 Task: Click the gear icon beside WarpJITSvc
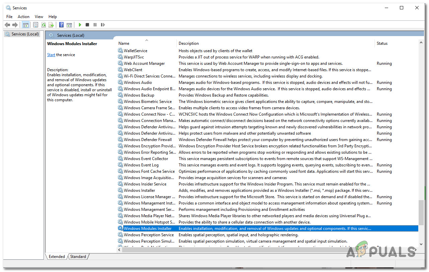click(x=120, y=57)
